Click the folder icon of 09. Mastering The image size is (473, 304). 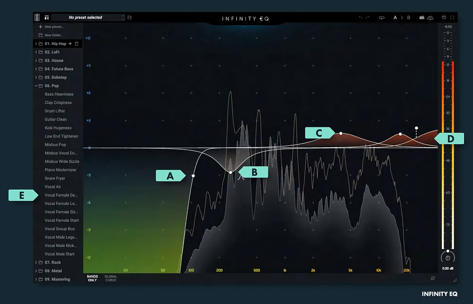pos(40,279)
